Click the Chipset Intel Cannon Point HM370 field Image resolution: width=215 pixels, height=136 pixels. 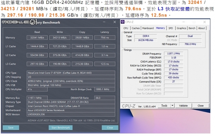pos(71,106)
